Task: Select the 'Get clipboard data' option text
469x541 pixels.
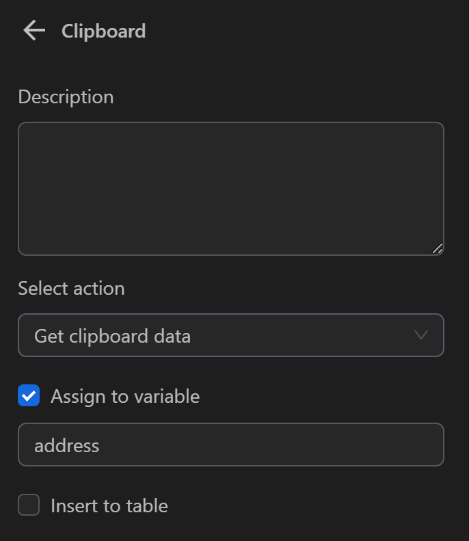Action: coord(112,336)
